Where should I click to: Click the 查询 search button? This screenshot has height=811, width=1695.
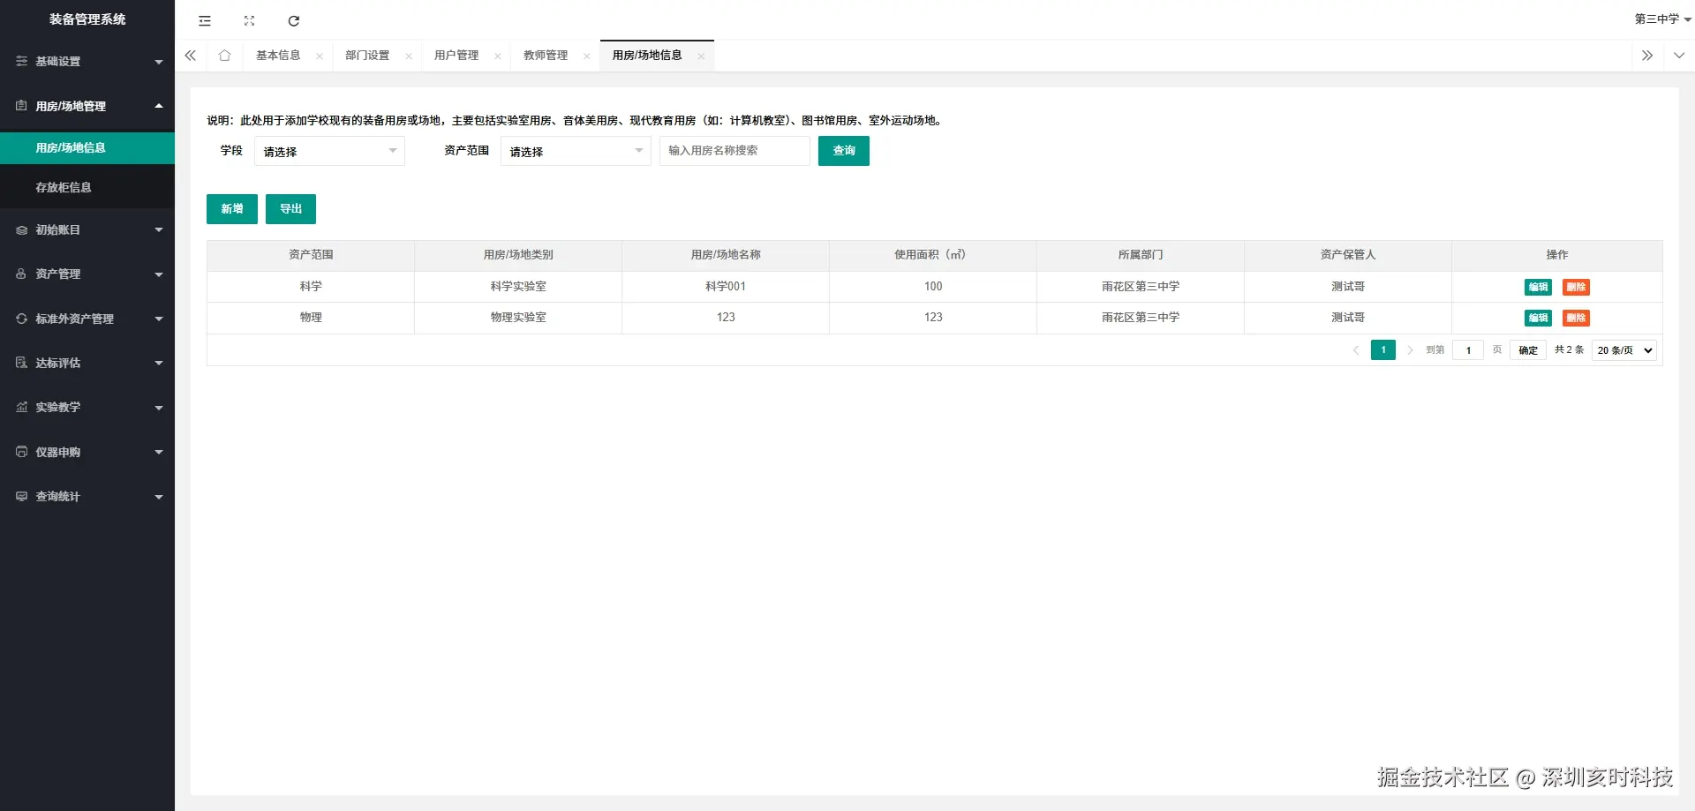coord(844,151)
